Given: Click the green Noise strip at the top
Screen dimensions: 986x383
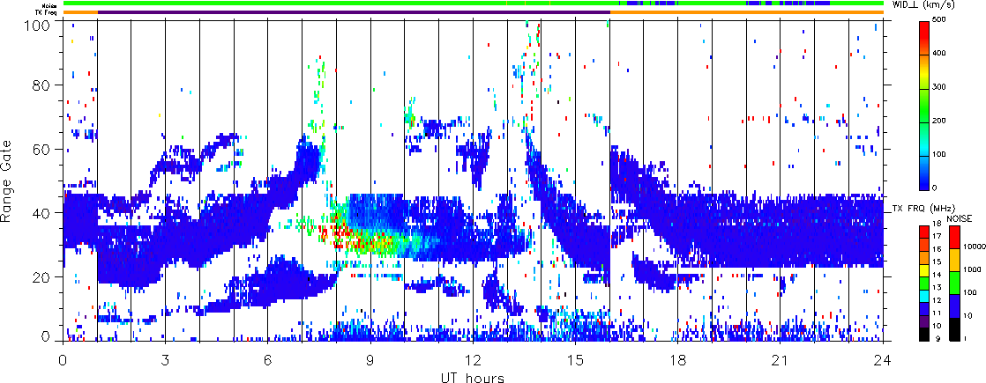Looking at the screenshot, I should click(x=353, y=4).
